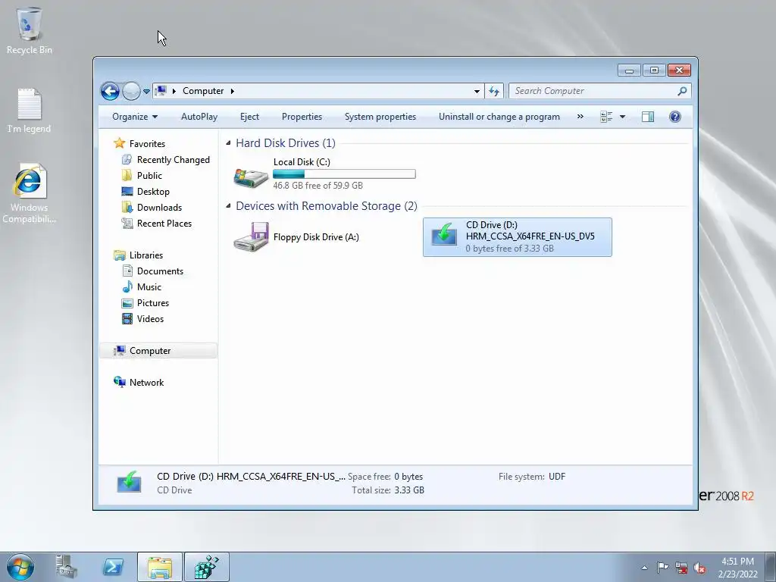
Task: Select the Computer breadcrumb in address bar
Action: coord(203,91)
